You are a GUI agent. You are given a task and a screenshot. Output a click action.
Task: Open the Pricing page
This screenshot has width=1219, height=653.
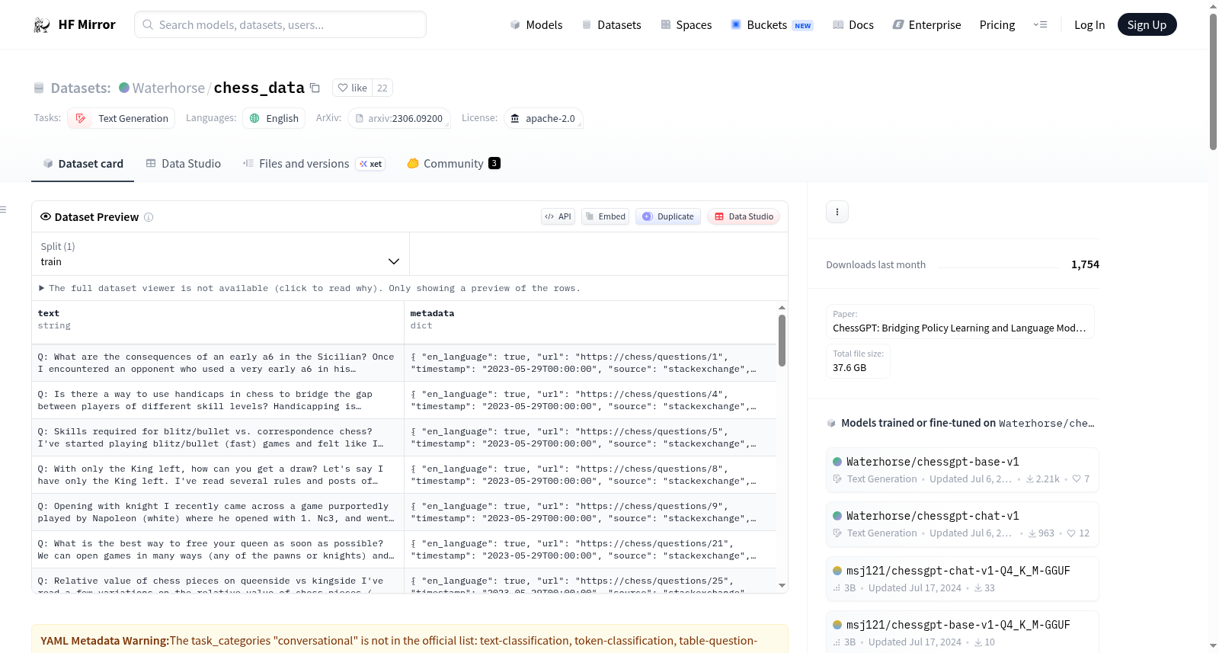tap(997, 24)
